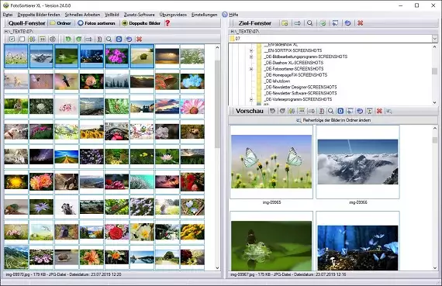
Task: Expand the DE-Bildbearbeitungsprogramm-SCREENSHOTS tree node
Action: (251, 57)
